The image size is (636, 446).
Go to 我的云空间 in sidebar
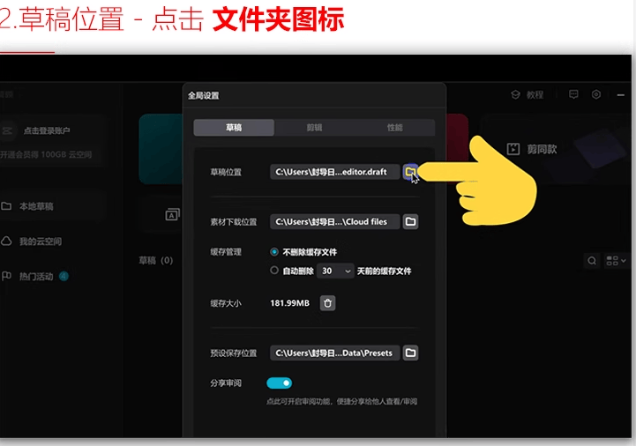[40, 242]
